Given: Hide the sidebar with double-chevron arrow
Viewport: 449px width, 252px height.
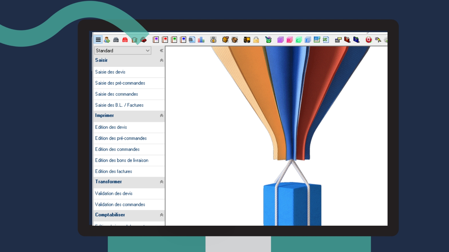Looking at the screenshot, I should (x=161, y=51).
